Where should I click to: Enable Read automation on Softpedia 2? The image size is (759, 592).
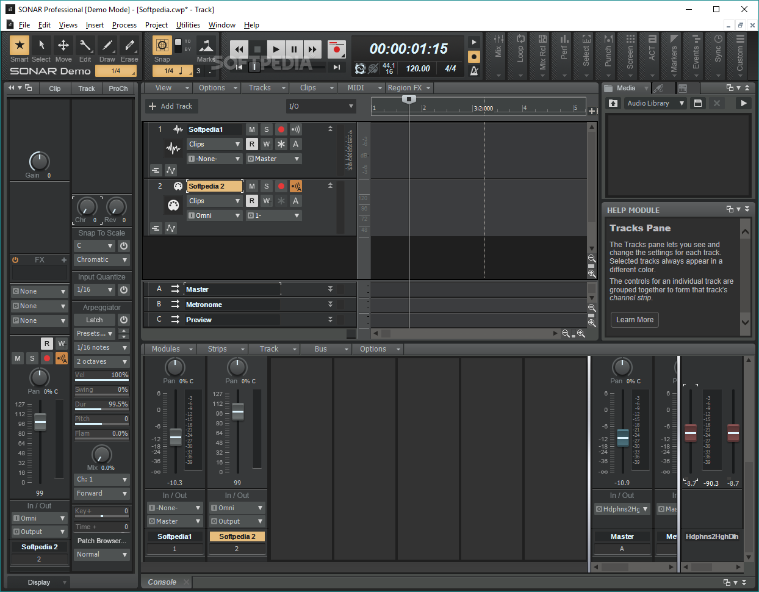pos(252,201)
